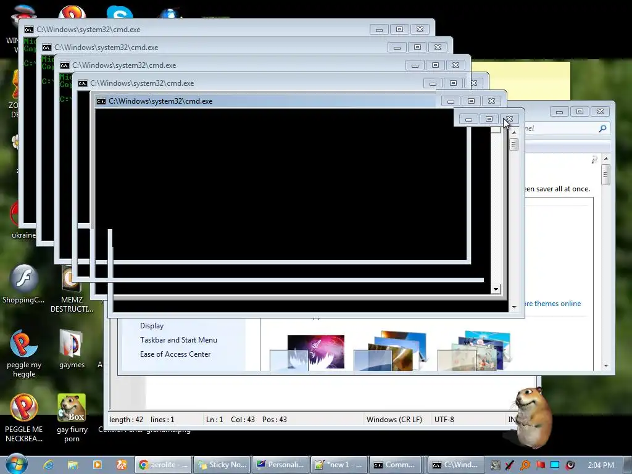This screenshot has height=474, width=632.
Task: Open the ShoppingC... Flash desktop shortcut
Action: 23,284
